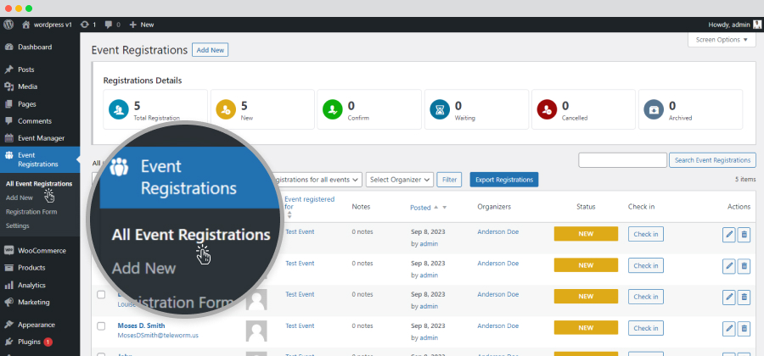Select All Event Registrations in the sidebar submenu

pos(39,184)
